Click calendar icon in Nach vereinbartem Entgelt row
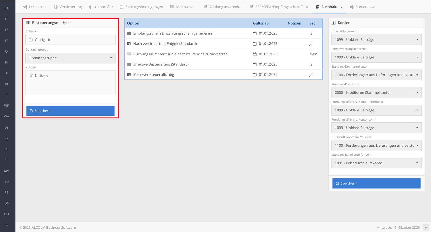 255,44
